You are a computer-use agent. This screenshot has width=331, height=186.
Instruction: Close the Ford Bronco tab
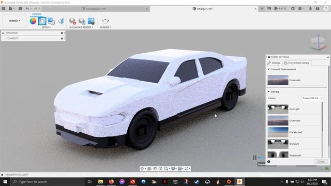[147, 9]
